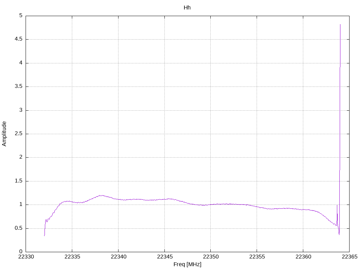359x269 pixels.
Task: Click the y-axis tick label 3
Action: coord(21,110)
